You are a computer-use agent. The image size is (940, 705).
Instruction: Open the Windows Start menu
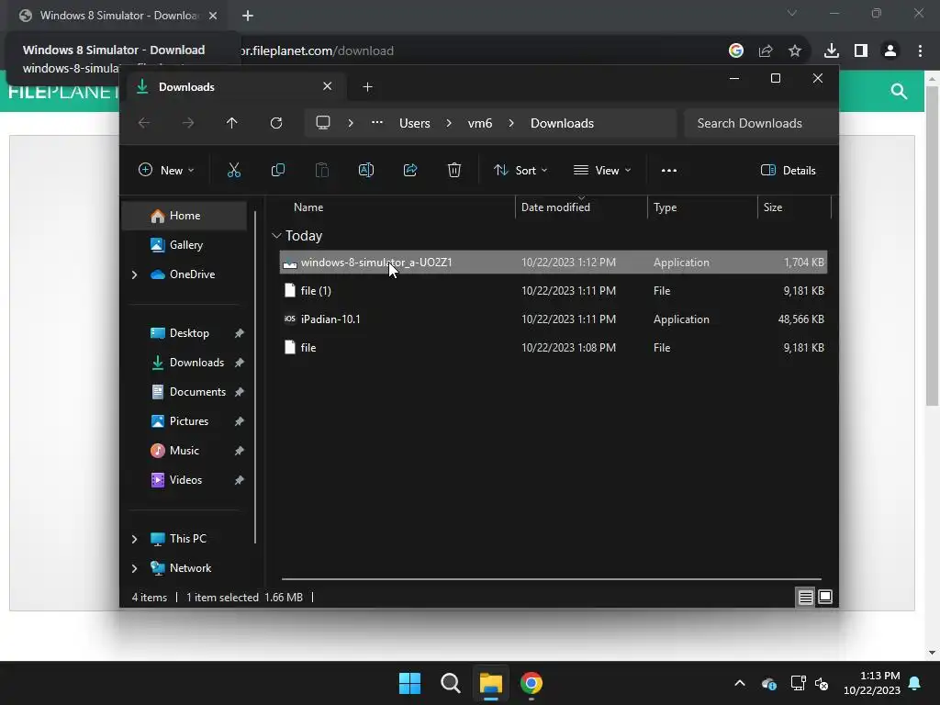tap(410, 683)
